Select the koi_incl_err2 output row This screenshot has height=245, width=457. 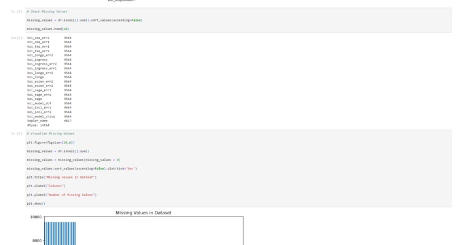[x=49, y=112]
